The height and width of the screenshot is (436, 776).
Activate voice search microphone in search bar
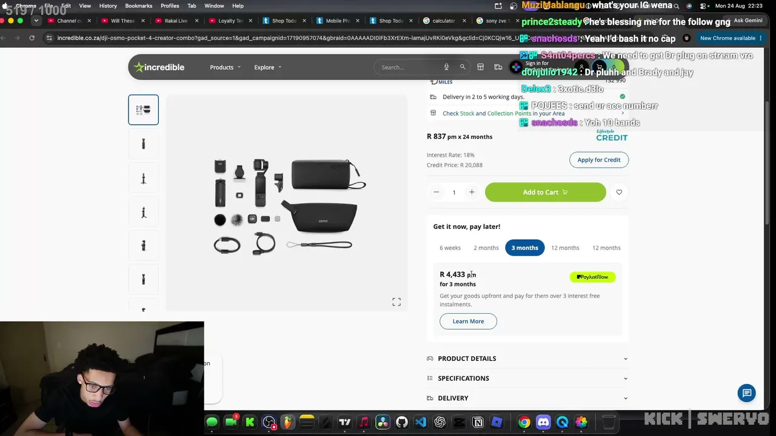pos(446,67)
